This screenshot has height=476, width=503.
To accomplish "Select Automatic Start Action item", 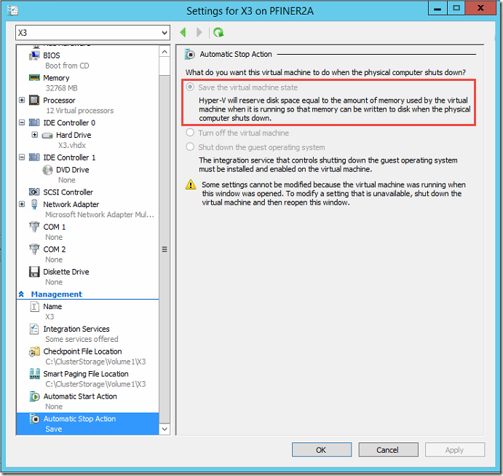I will 80,397.
